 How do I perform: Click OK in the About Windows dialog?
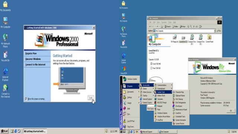(231, 111)
